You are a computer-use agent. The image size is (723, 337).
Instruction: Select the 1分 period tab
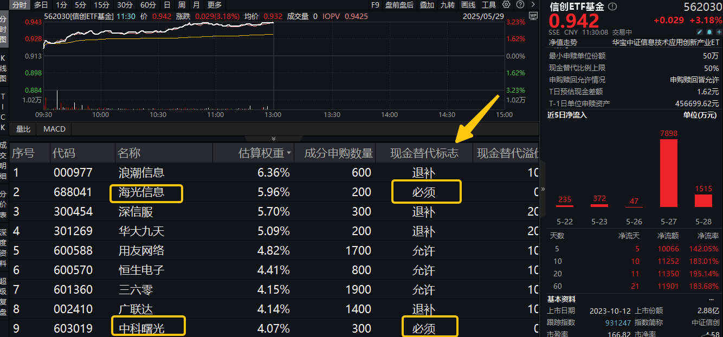pyautogui.click(x=61, y=5)
